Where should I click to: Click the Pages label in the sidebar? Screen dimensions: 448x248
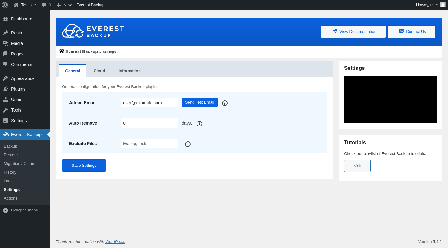point(17,54)
